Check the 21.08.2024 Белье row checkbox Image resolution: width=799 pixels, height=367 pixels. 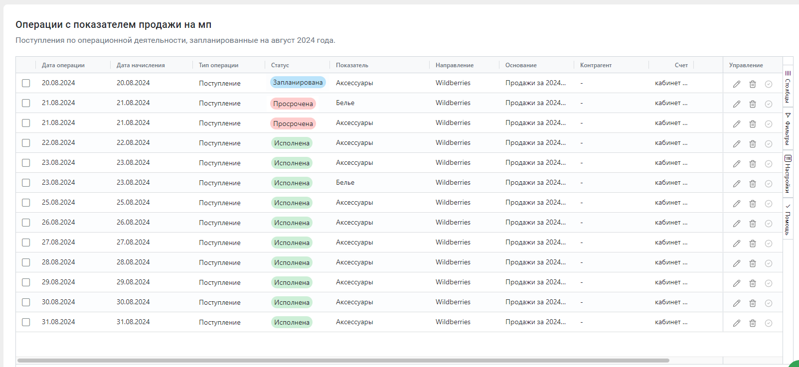pyautogui.click(x=26, y=103)
